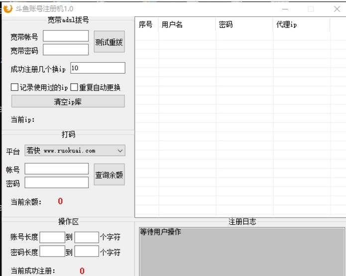Click the 当前ip: label

click(x=23, y=120)
